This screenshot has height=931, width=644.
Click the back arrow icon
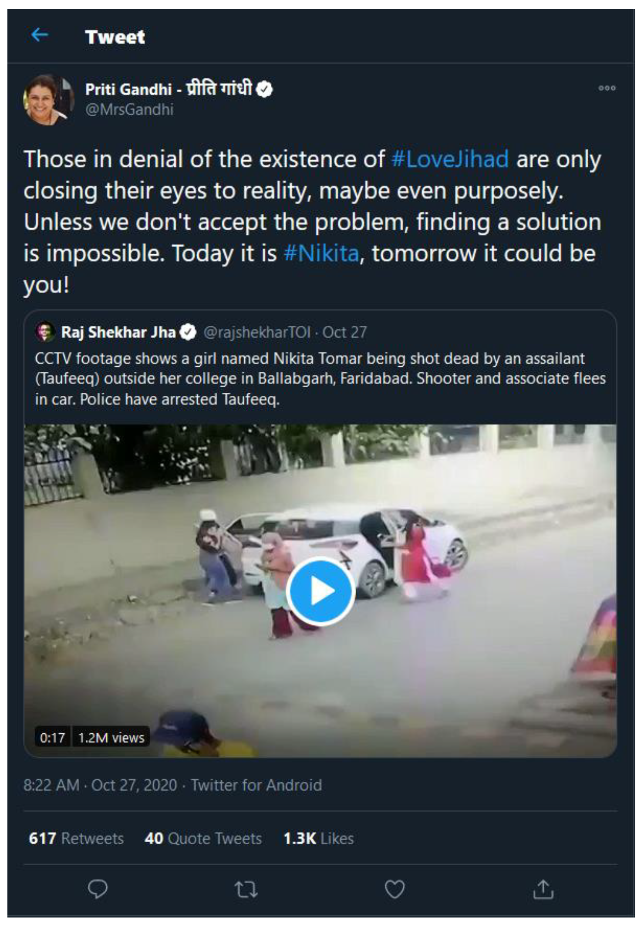point(40,35)
